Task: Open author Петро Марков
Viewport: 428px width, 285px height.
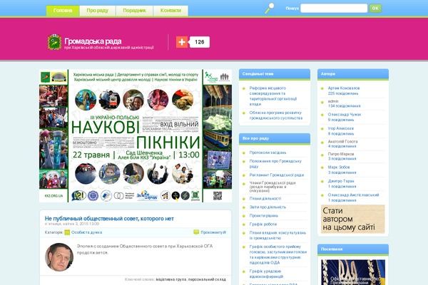Action: (341, 154)
